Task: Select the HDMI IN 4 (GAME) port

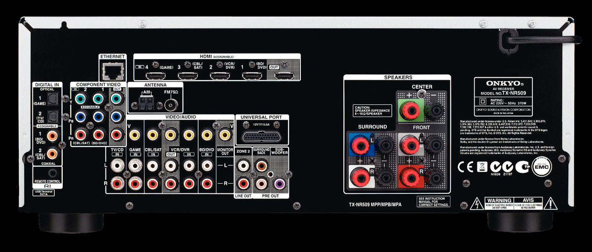Action: 155,76
